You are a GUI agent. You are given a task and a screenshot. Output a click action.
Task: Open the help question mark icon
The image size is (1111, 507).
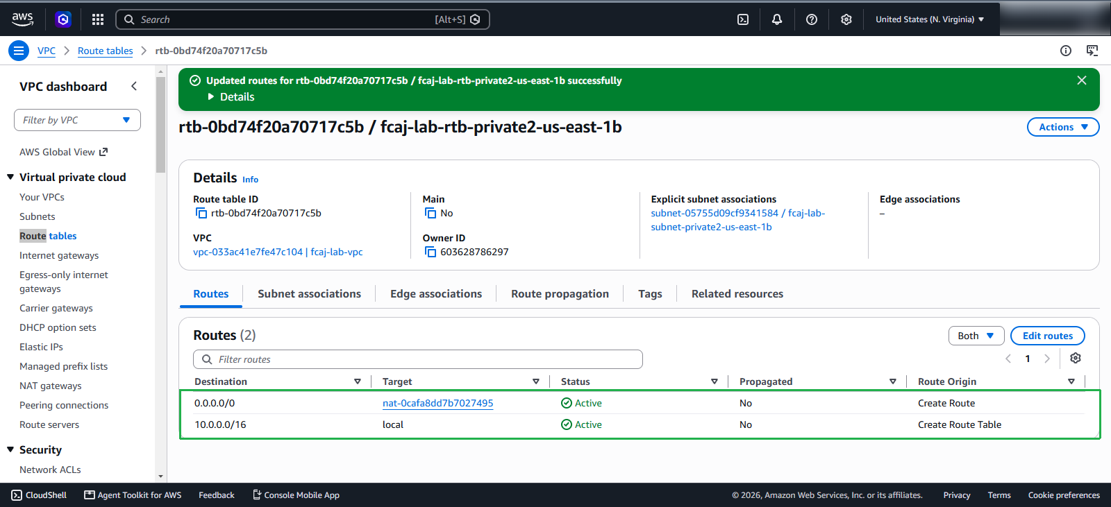812,19
